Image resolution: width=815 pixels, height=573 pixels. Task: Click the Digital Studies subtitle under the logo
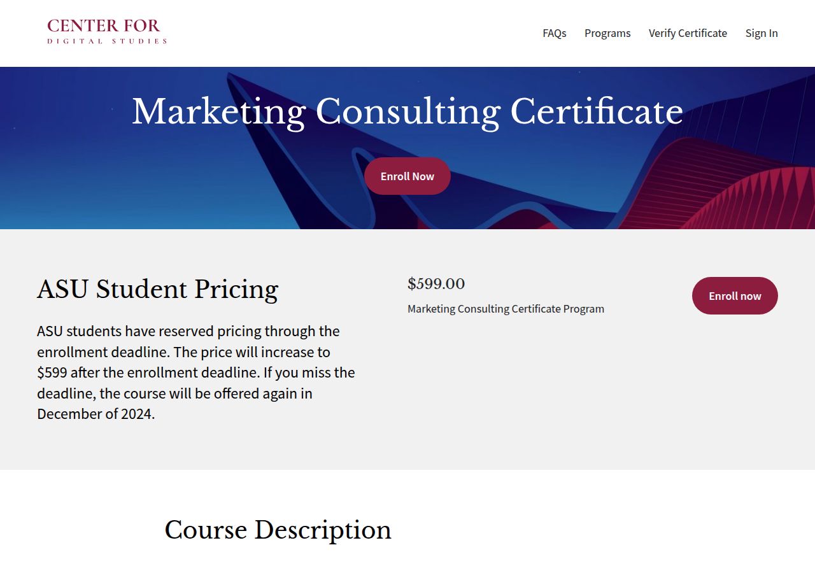[107, 41]
